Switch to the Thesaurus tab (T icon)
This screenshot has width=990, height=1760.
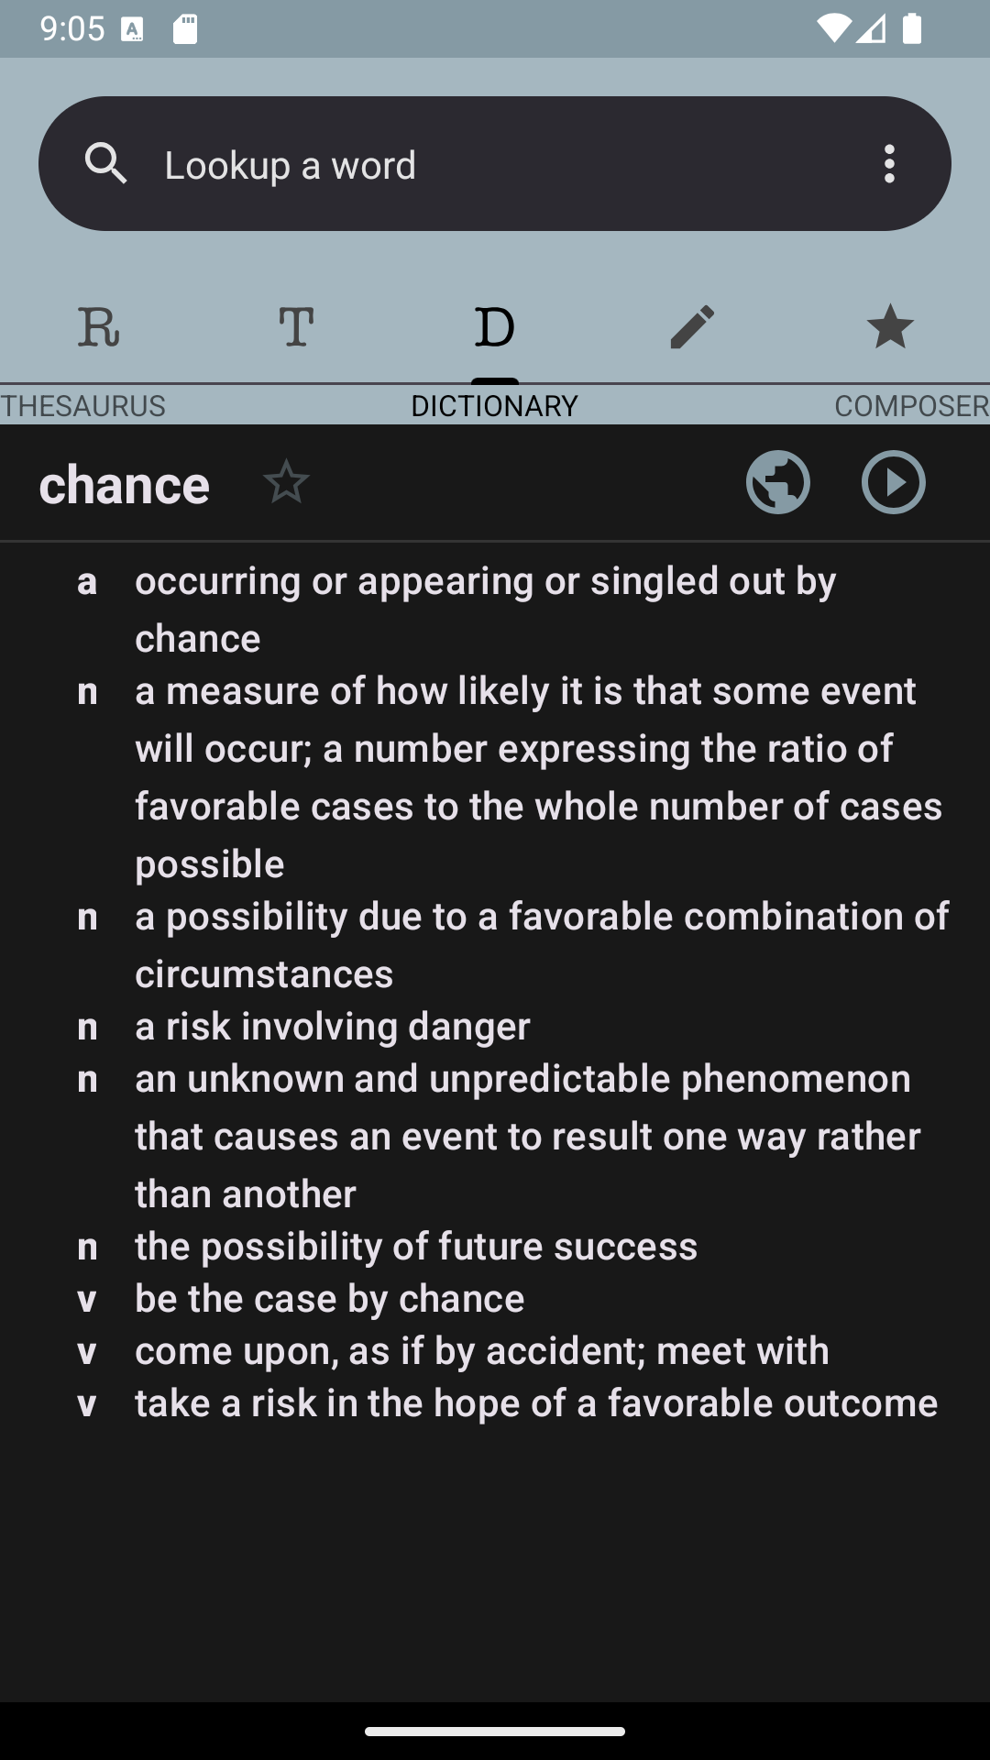click(x=296, y=327)
